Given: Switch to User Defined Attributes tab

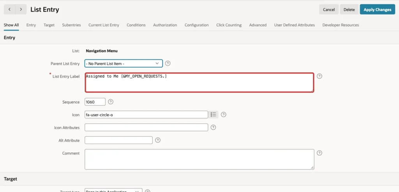Looking at the screenshot, I should (295, 25).
